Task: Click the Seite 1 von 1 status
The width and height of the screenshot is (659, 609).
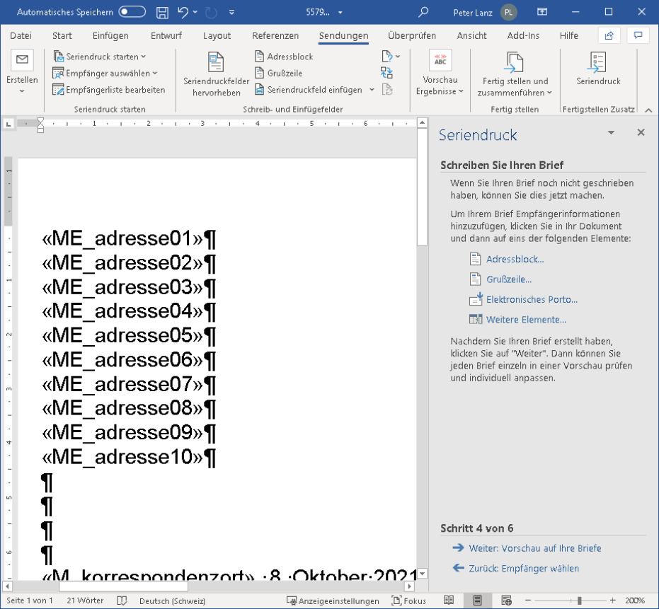Action: 30,601
